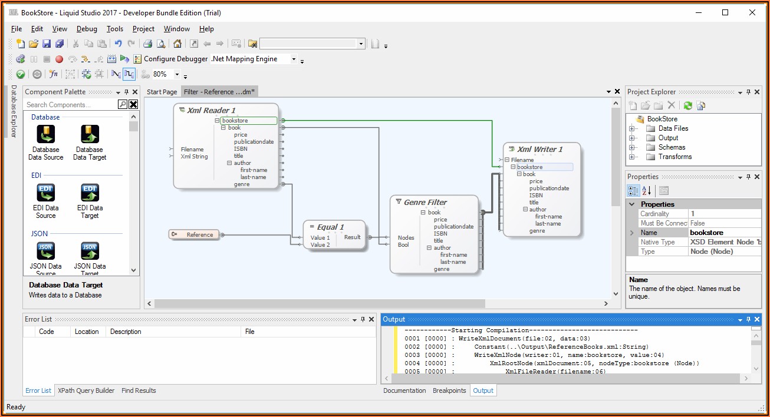Open the Project menu
The image size is (770, 417).
point(143,29)
